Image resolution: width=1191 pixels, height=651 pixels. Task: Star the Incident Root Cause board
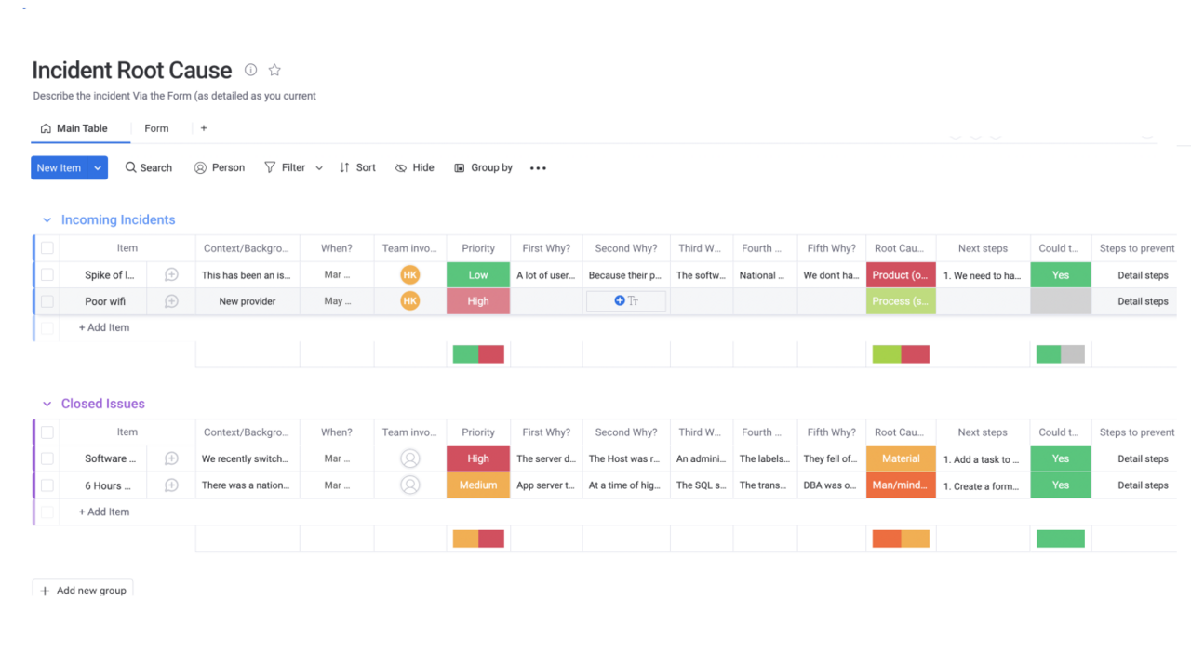(x=274, y=70)
